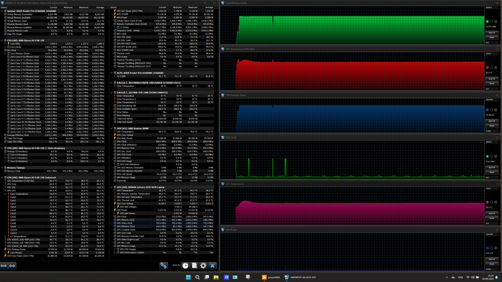Toggle second gray checkbox in Core Effective Clocks graph
The height and width of the screenshot is (282, 502).
click(x=495, y=22)
